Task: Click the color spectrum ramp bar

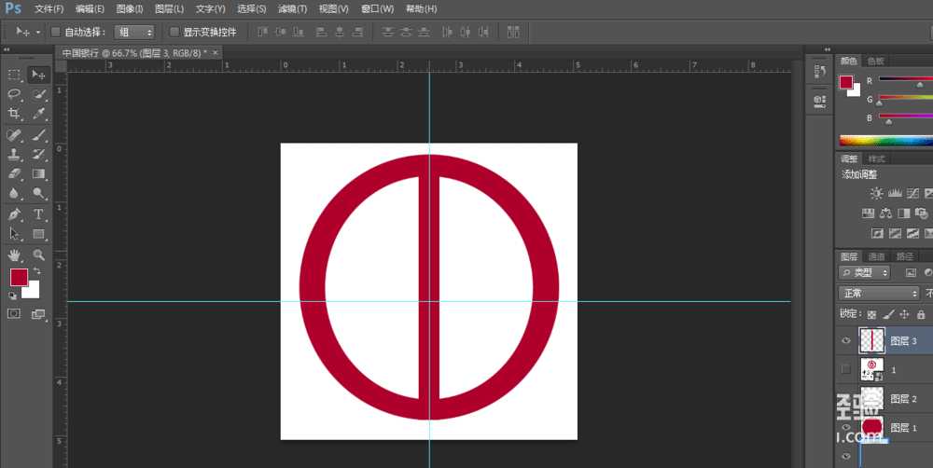Action: point(884,141)
